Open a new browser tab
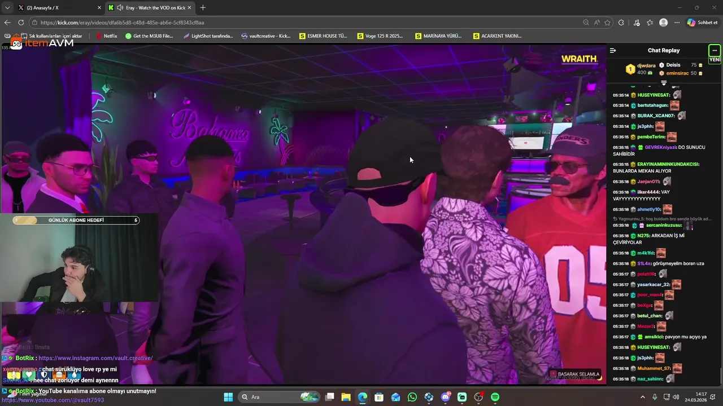This screenshot has height=406, width=723. click(x=203, y=7)
